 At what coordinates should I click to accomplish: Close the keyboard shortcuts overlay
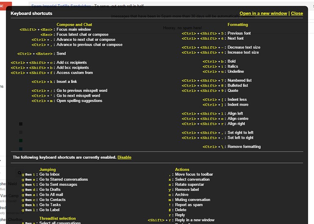(297, 13)
